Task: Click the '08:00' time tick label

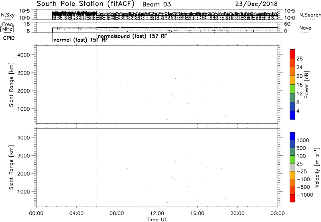Action: point(117,214)
